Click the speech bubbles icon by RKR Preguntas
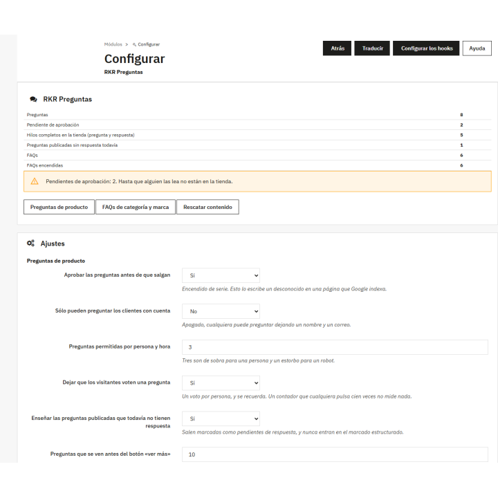The height and width of the screenshot is (498, 498). 33,100
